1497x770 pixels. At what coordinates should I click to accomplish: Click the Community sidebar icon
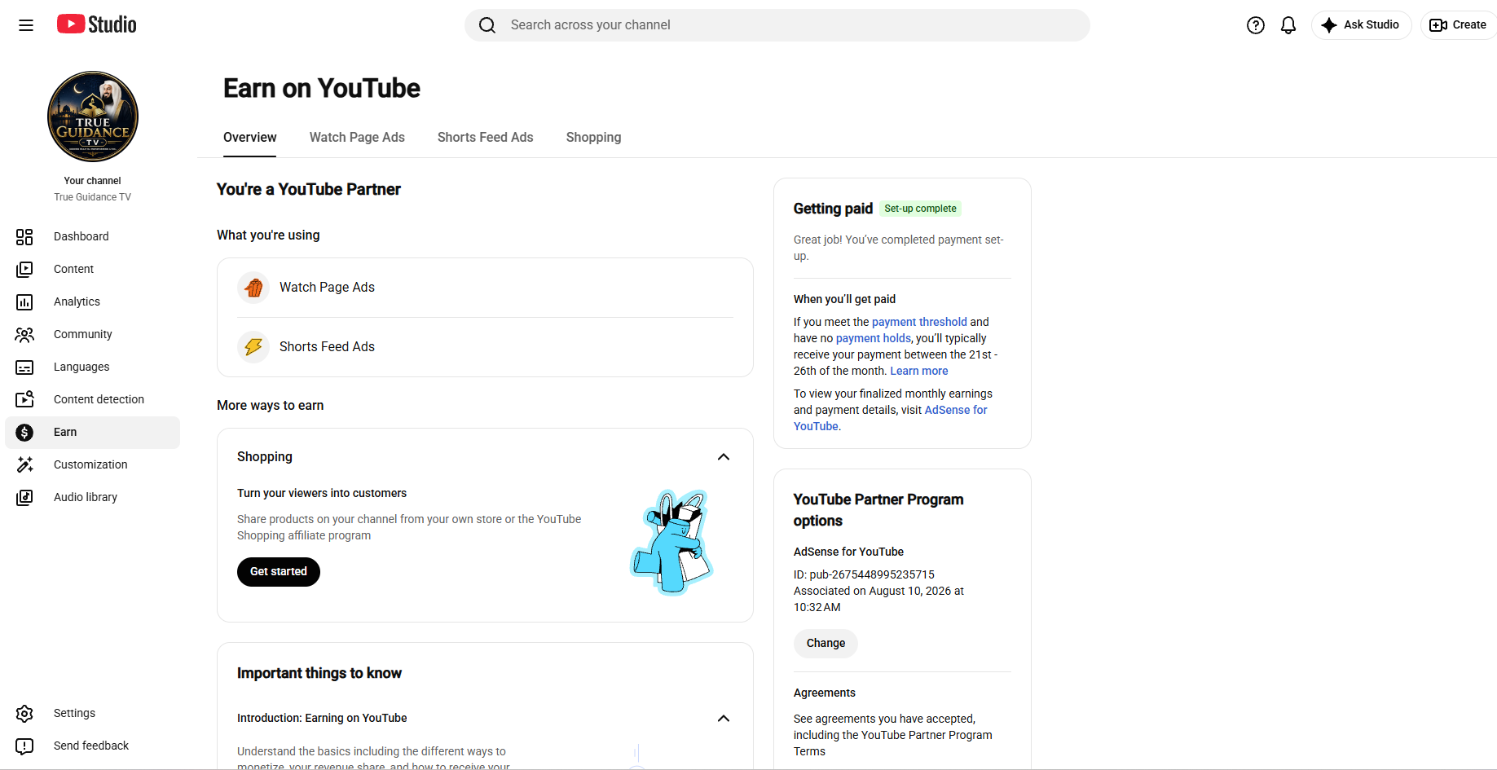point(24,334)
